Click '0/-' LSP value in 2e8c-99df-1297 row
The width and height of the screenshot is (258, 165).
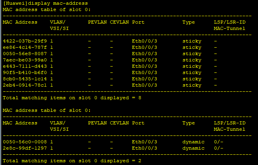point(219,148)
